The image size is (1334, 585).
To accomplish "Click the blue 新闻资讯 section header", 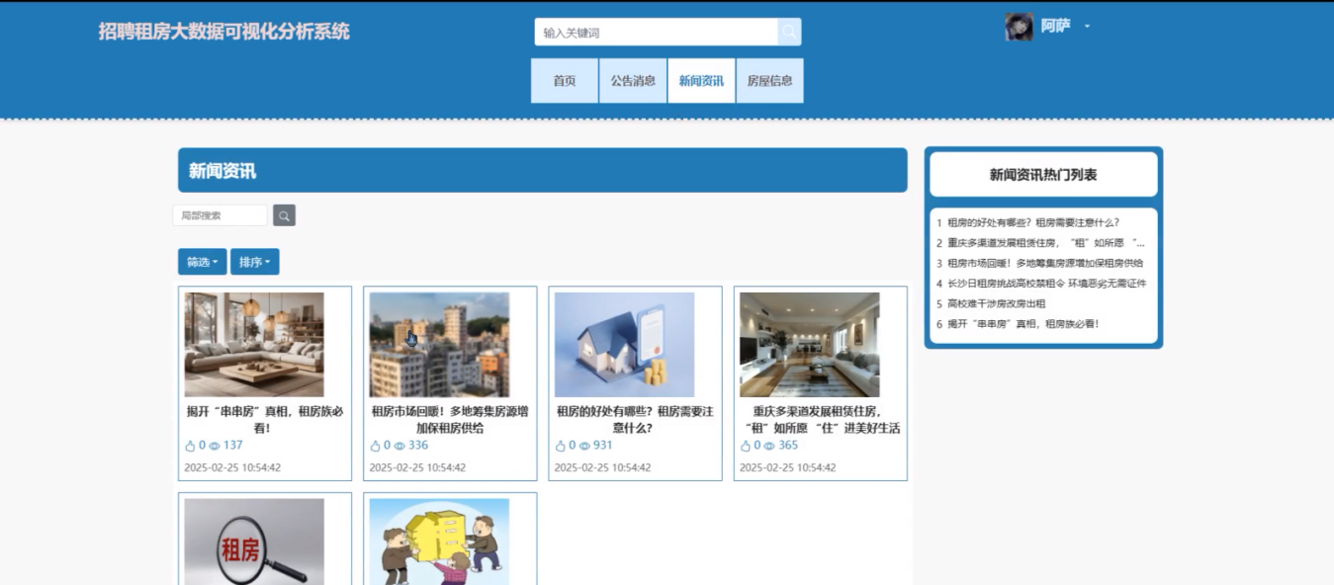I will pos(543,170).
